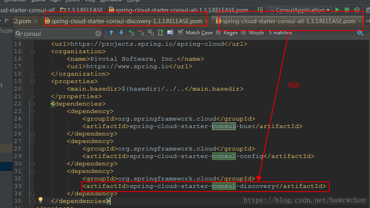Jump to previous search occurrence arrow
Screen dimensions: 370x208
pyautogui.click(x=111, y=33)
